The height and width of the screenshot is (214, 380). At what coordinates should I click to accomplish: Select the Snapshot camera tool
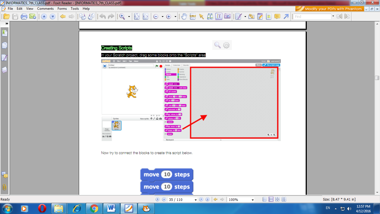(x=227, y=16)
